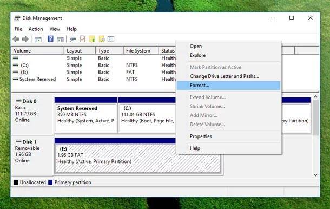Image resolution: width=330 pixels, height=209 pixels.
Task: Choose Explore from the context menu
Action: tap(228, 55)
